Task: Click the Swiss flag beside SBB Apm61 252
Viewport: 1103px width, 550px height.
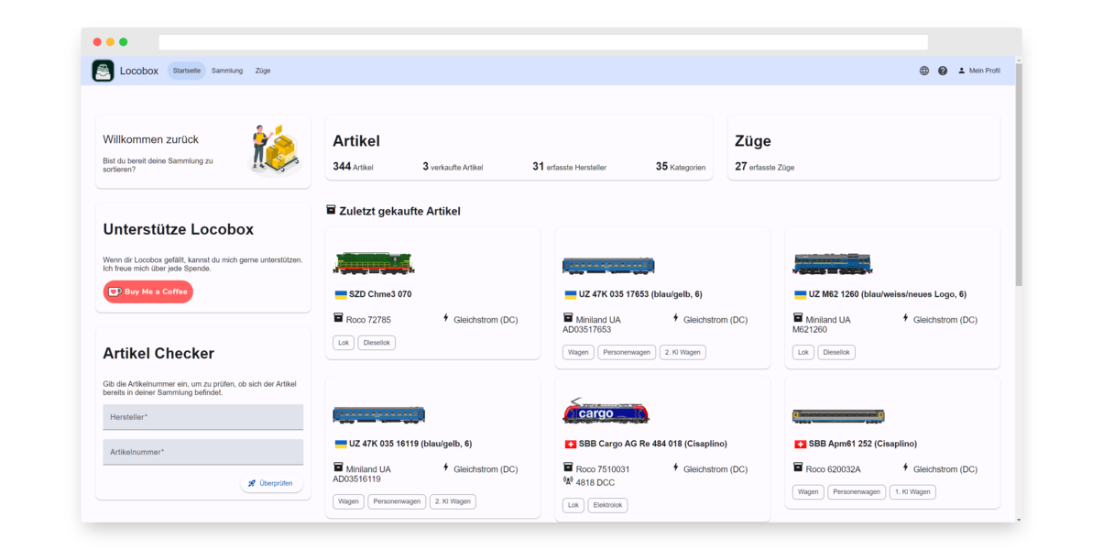Action: [801, 444]
